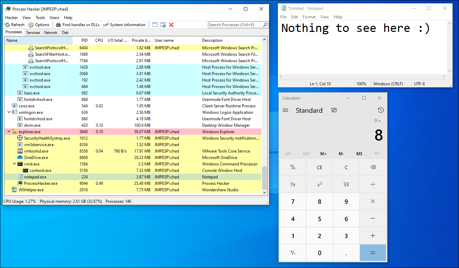Viewport: 459px width, 268px height.
Task: Toggle Calculator keep on top
Action: [x=334, y=110]
